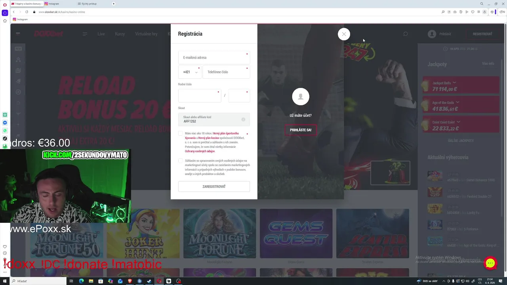Screen dimensions: 507x285
Task: Click the address bar URL
Action: (x=62, y=12)
